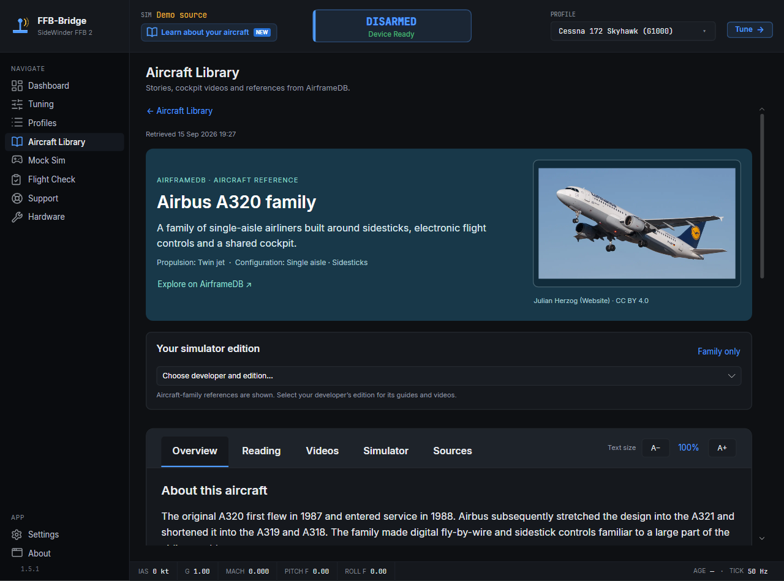
Task: Switch to the Reading tab
Action: [x=262, y=451]
